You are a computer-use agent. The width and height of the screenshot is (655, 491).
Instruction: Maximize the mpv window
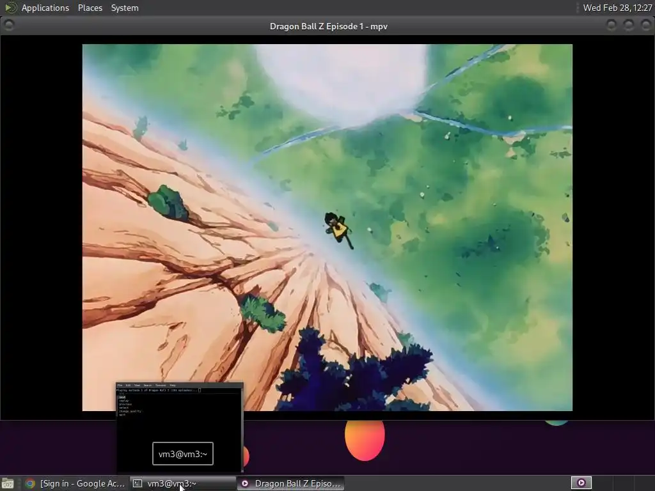pos(629,26)
